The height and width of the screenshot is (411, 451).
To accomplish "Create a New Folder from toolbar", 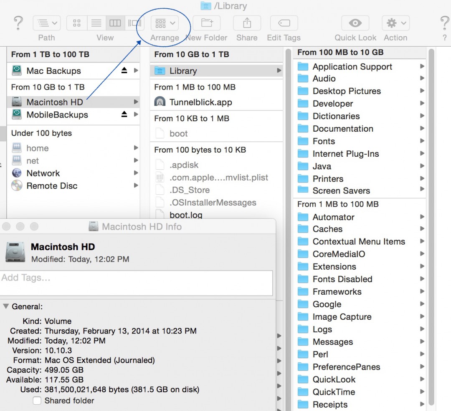I will pos(207,23).
